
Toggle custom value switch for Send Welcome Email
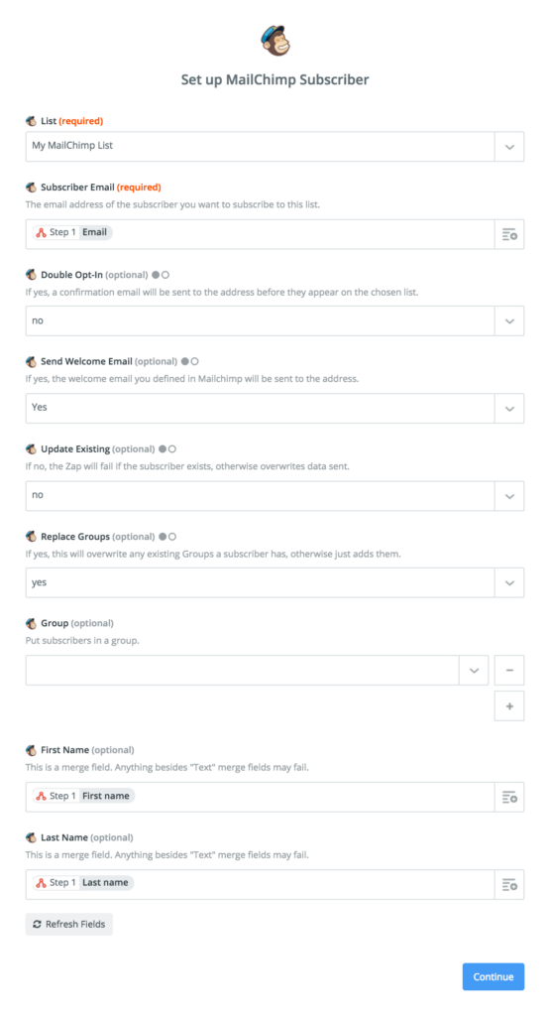[189, 361]
